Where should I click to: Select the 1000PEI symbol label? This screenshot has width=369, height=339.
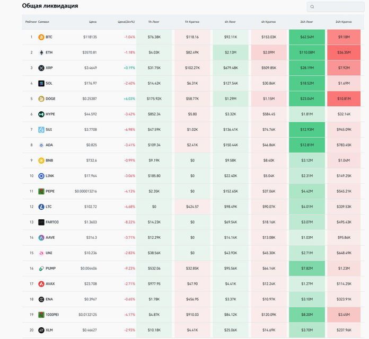[x=52, y=315]
